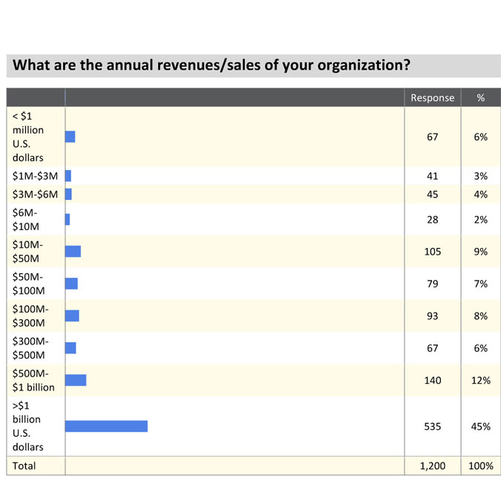Image resolution: width=501 pixels, height=490 pixels.
Task: Click the blue bar for < $1 million row
Action: point(71,137)
